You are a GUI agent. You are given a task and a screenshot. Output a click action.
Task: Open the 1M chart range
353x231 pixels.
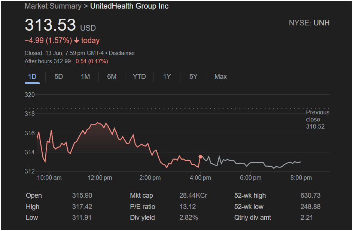point(85,77)
